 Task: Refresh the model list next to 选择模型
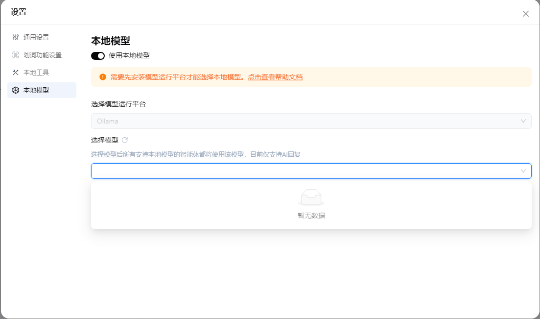pyautogui.click(x=125, y=140)
